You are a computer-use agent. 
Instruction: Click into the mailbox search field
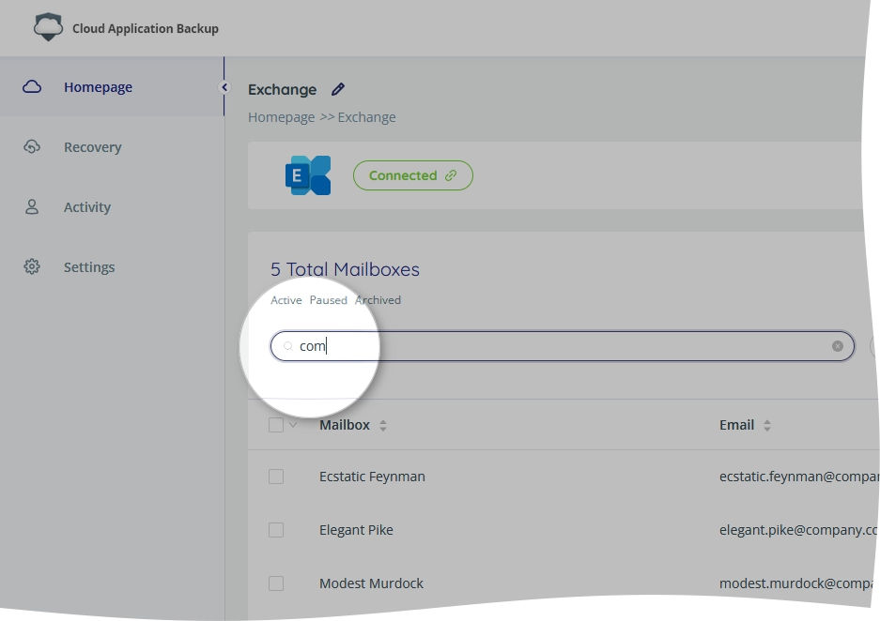click(563, 346)
